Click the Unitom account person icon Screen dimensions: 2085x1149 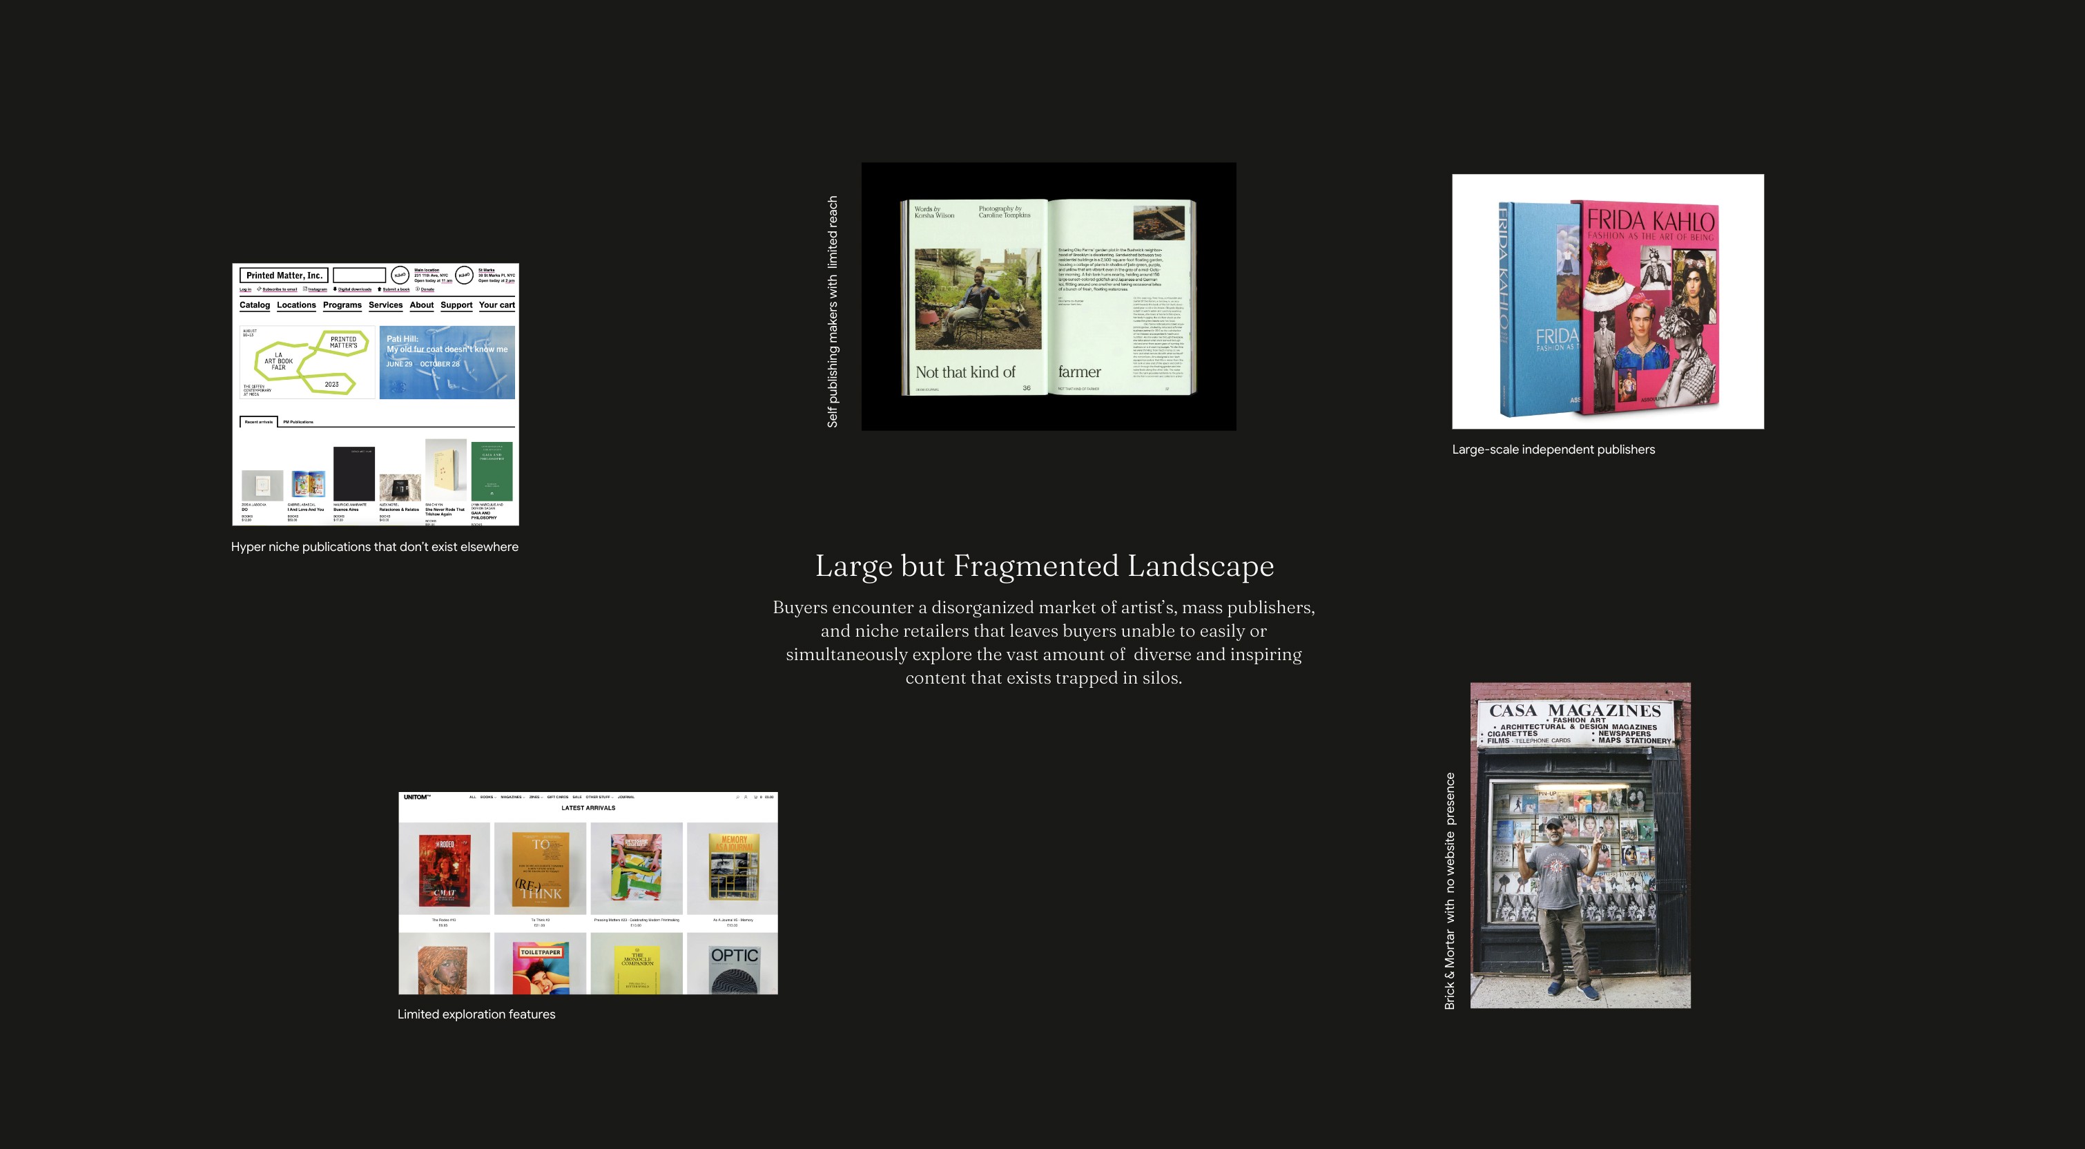click(x=746, y=798)
